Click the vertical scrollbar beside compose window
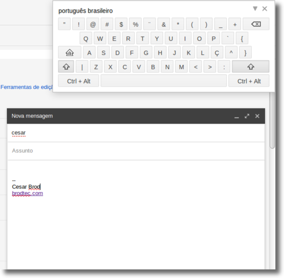 (272, 120)
